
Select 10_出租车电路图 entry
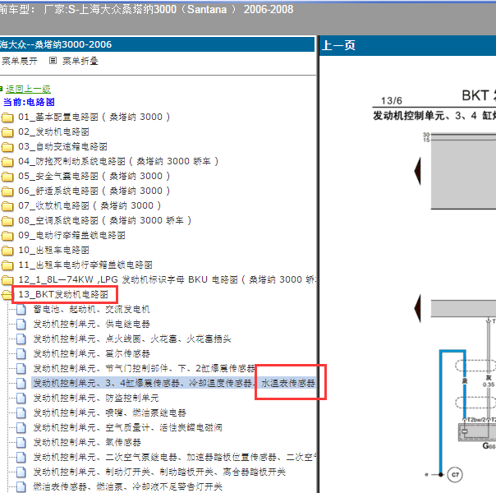point(53,251)
